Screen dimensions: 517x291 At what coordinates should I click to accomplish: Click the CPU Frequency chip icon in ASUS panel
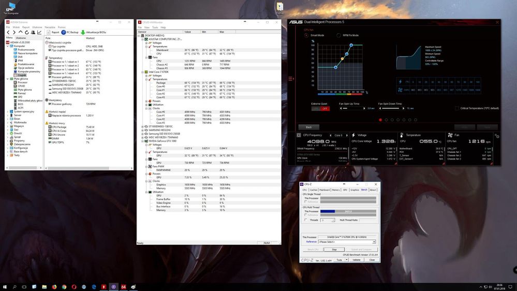coord(299,135)
